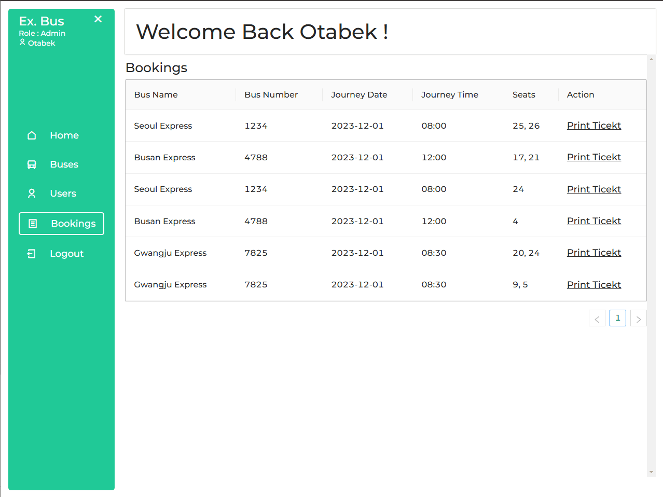Viewport: 663px width, 497px height.
Task: Click the scrollbar down arrow
Action: pyautogui.click(x=651, y=472)
